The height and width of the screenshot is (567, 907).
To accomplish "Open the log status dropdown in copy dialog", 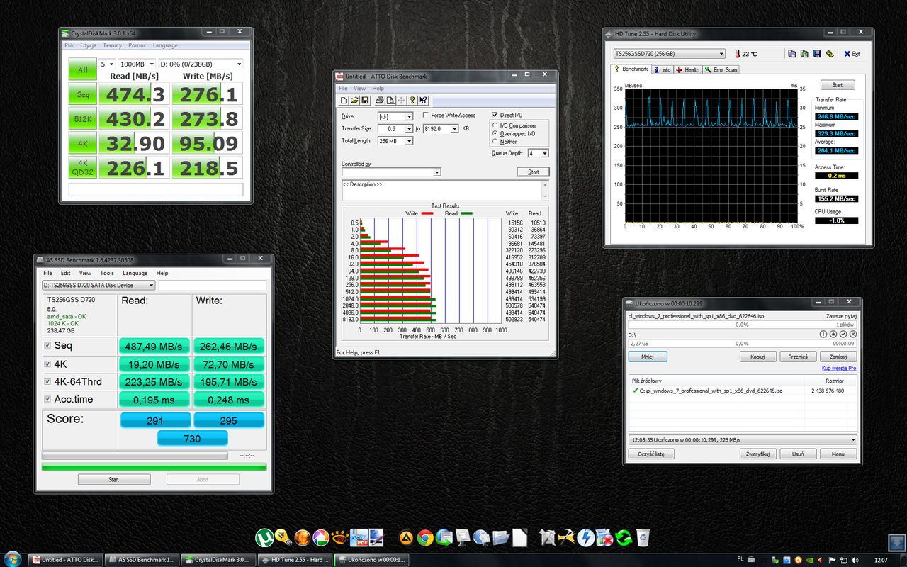I will pyautogui.click(x=743, y=439).
